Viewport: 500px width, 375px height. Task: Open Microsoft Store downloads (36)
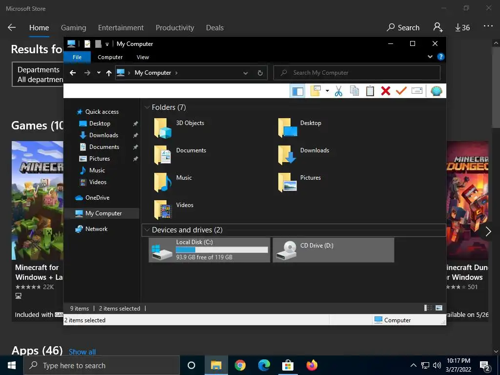click(462, 28)
